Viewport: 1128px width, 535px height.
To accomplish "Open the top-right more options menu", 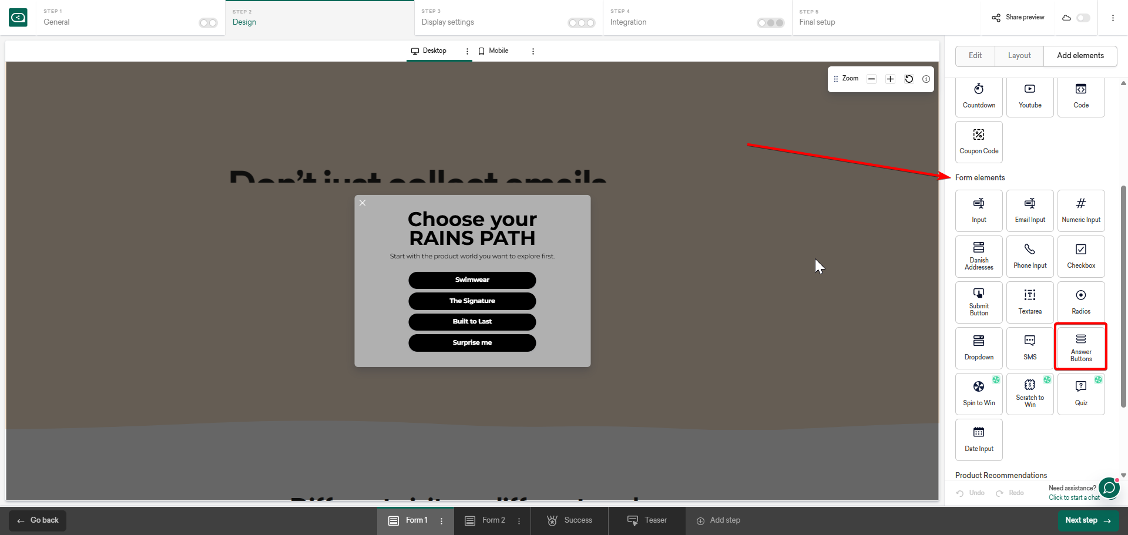I will (1113, 18).
